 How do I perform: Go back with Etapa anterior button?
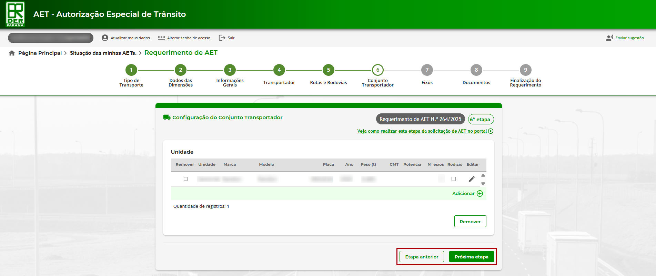(x=422, y=257)
